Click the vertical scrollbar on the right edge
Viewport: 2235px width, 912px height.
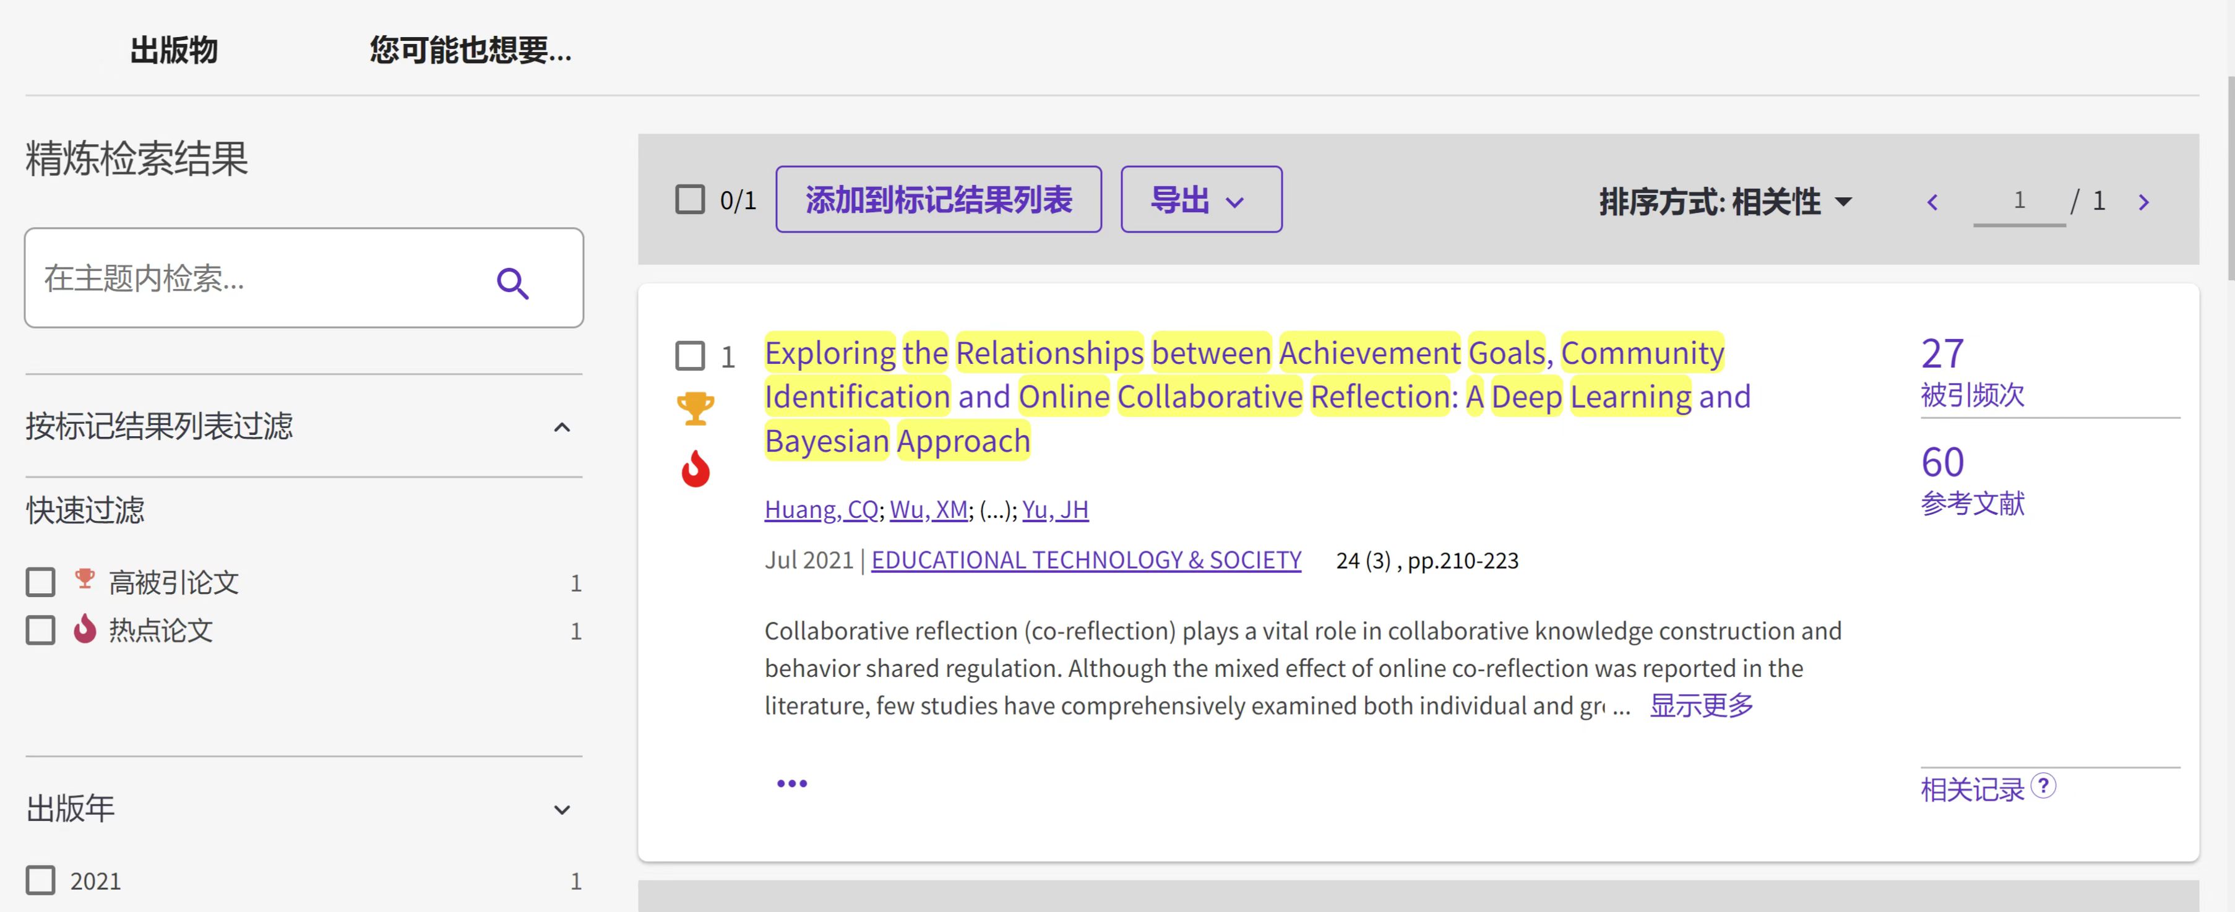click(x=2230, y=178)
